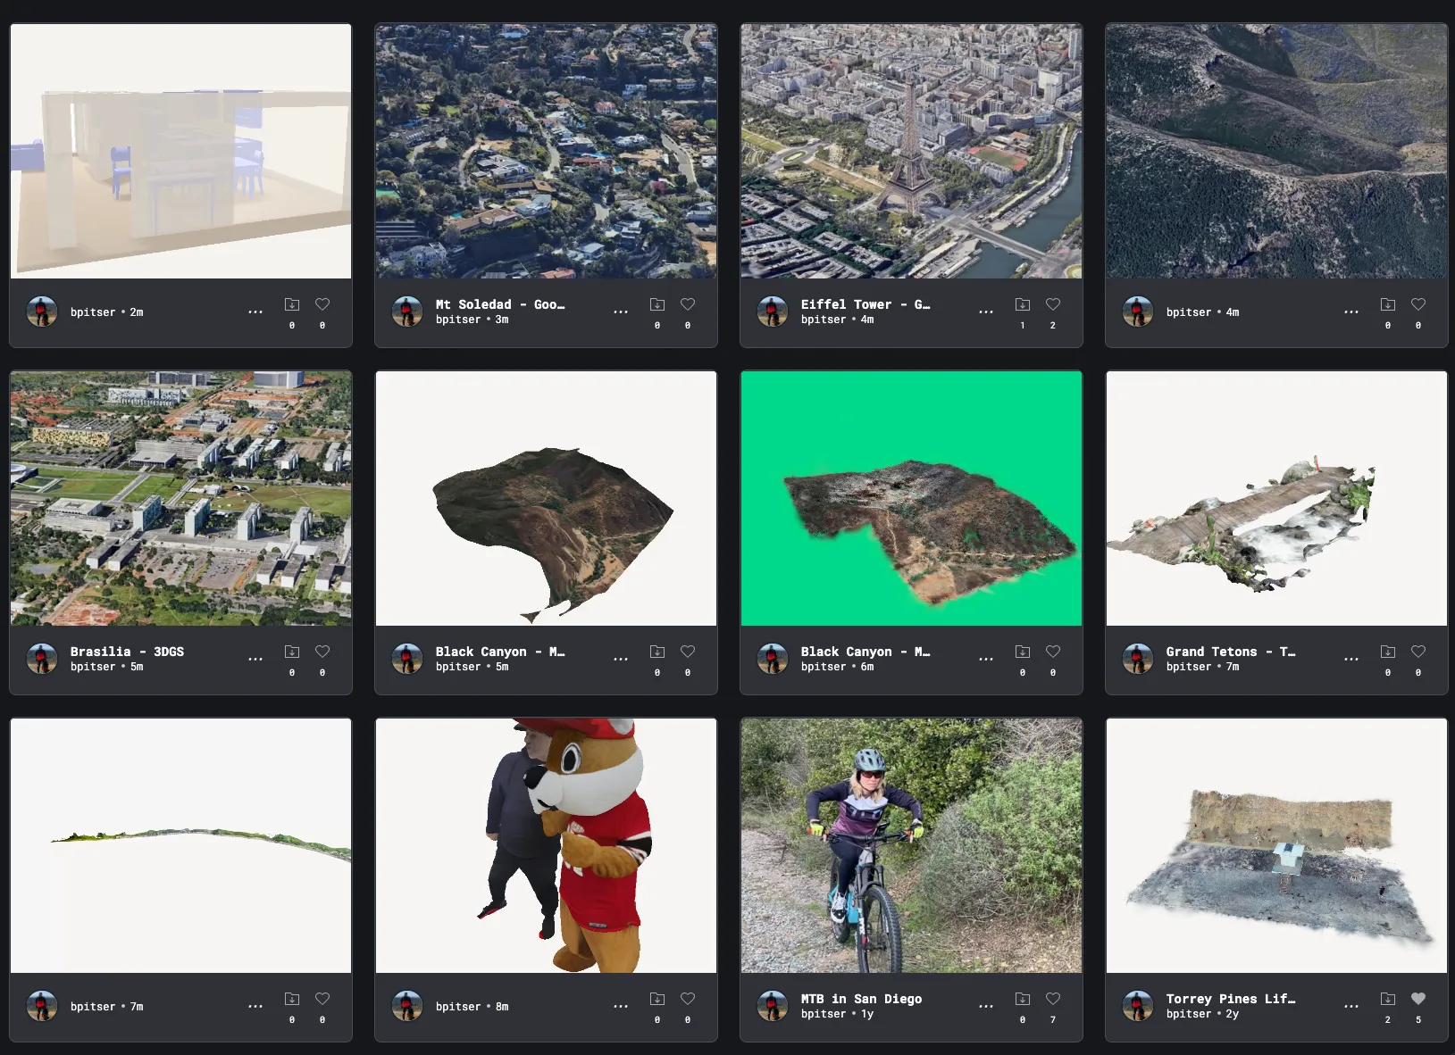Open the mountain biker thumbnail
Image resolution: width=1455 pixels, height=1055 pixels.
(911, 845)
